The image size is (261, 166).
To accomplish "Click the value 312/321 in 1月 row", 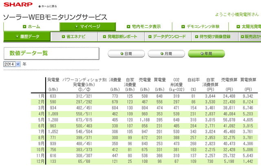I will tap(84, 96).
